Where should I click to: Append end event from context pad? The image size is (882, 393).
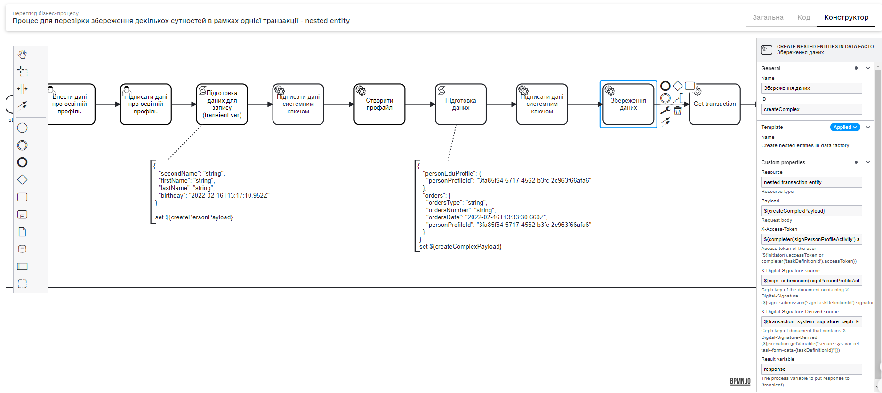point(666,86)
